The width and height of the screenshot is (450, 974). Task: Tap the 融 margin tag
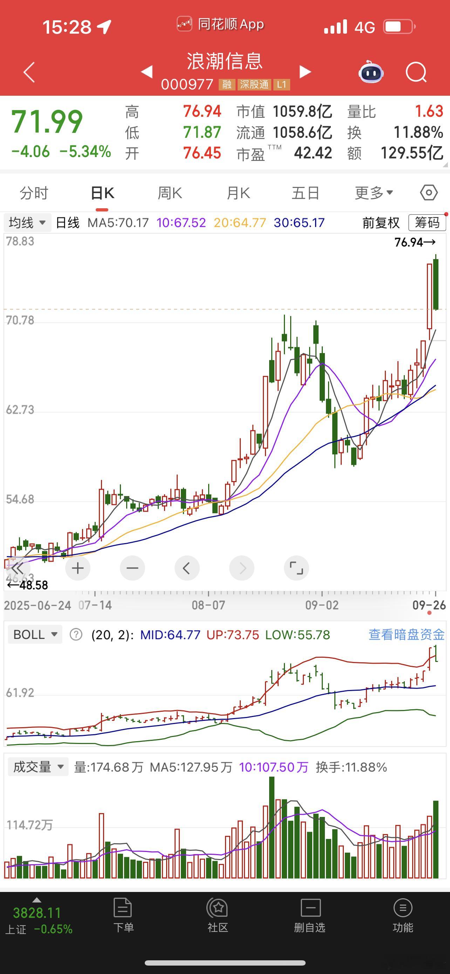point(227,84)
